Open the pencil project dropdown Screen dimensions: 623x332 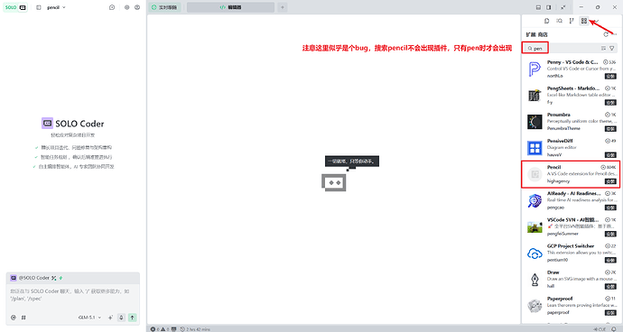click(56, 7)
